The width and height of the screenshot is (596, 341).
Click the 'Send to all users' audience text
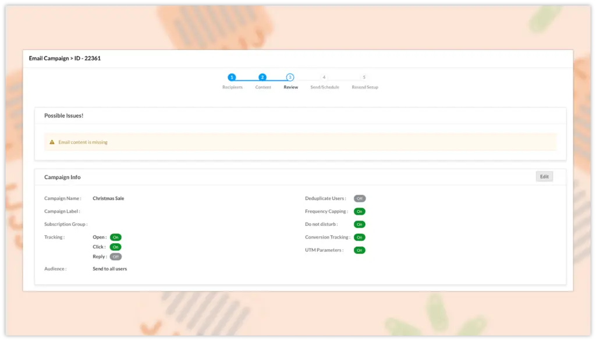pos(109,269)
